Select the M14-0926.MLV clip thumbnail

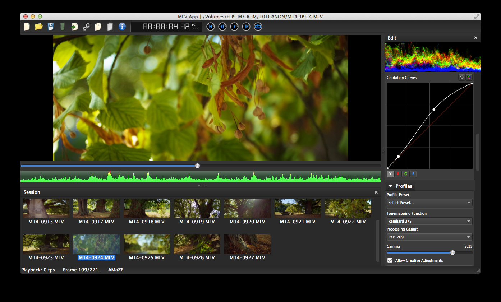[197, 245]
